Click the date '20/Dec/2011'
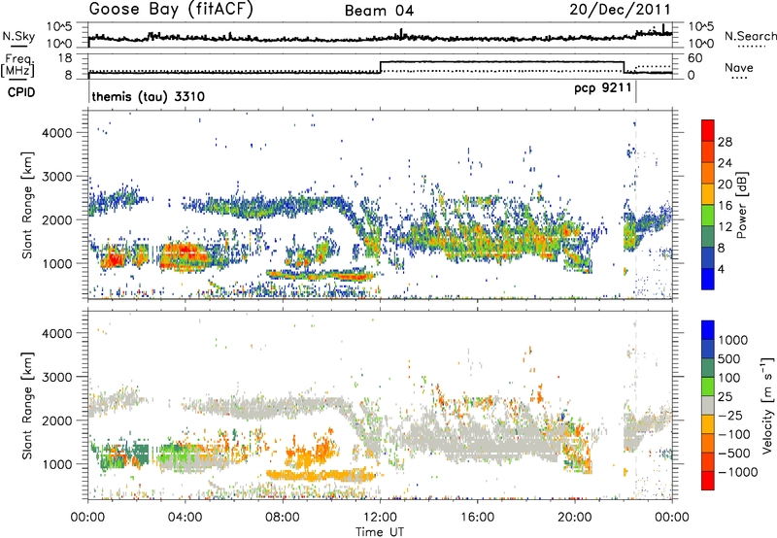This screenshot has width=777, height=538. pos(620,10)
